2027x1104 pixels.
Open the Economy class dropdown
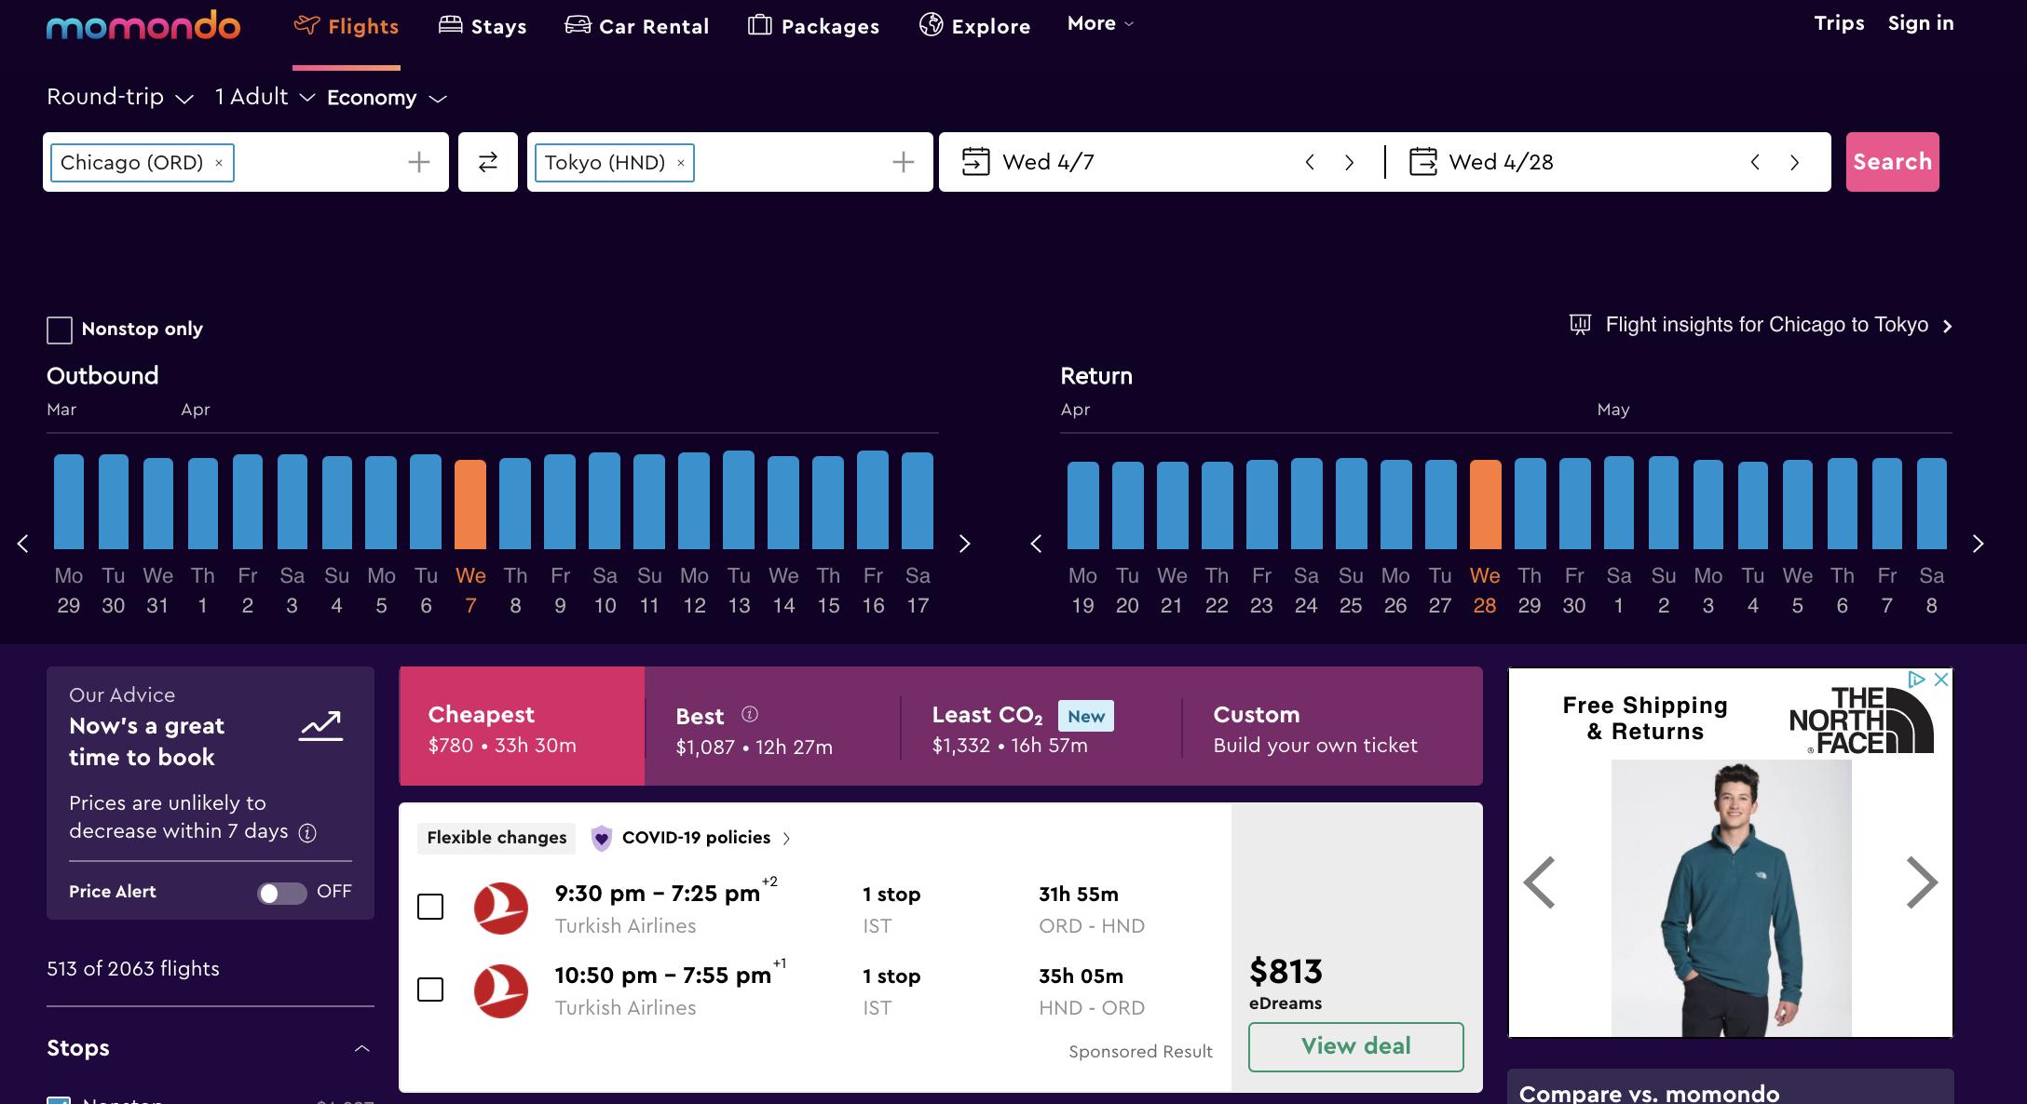click(x=385, y=95)
